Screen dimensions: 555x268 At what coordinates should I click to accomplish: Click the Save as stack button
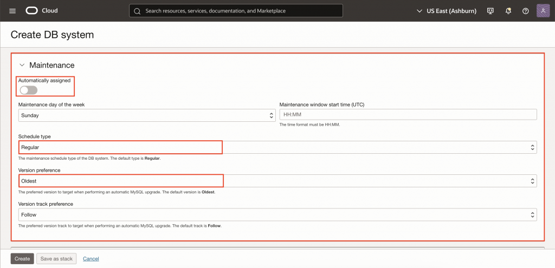pos(56,259)
